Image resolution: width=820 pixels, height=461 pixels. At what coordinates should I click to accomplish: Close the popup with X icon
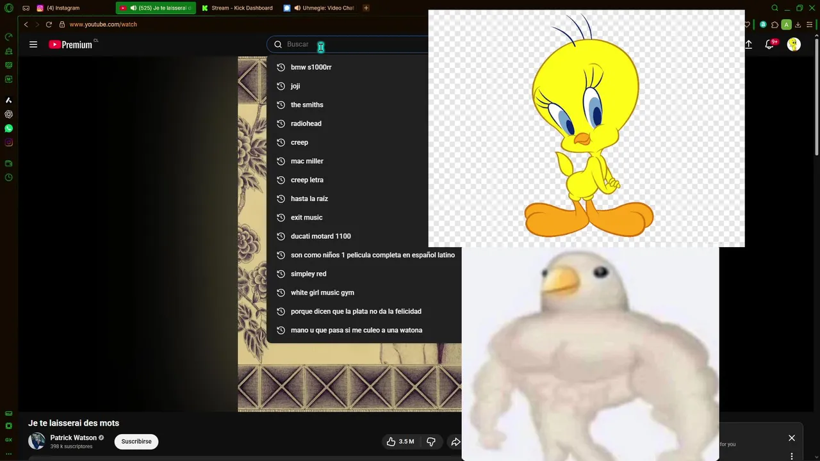tap(792, 438)
